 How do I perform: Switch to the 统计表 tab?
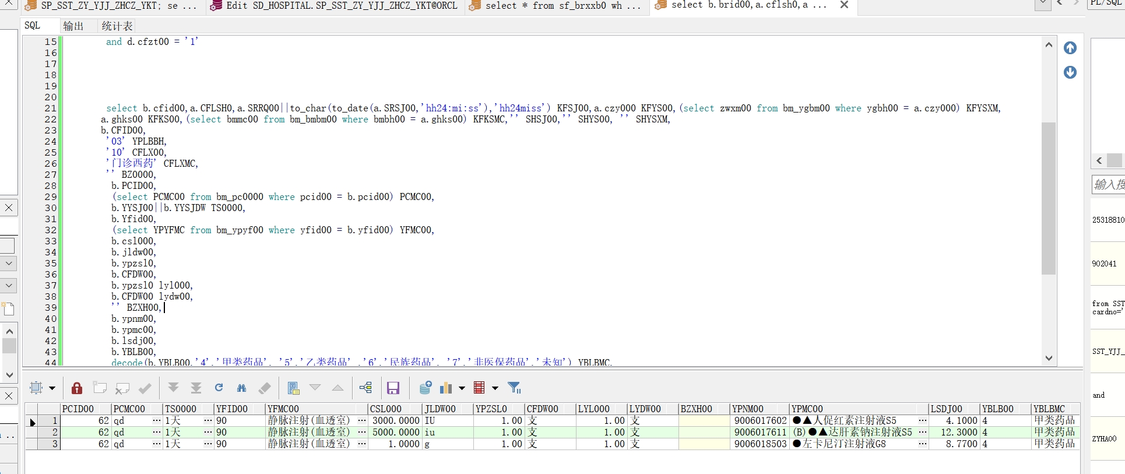pos(117,26)
